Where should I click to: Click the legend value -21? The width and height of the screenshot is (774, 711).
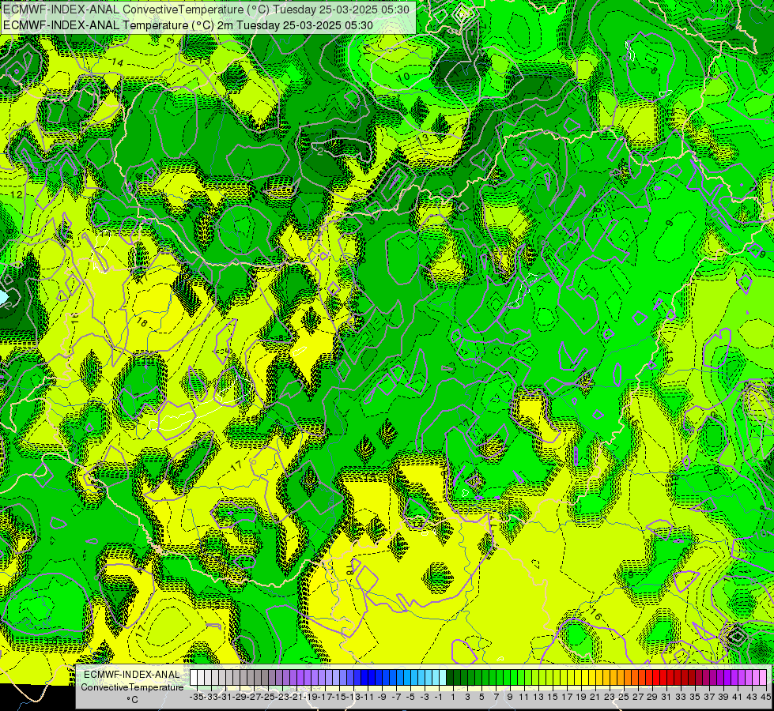tap(296, 697)
